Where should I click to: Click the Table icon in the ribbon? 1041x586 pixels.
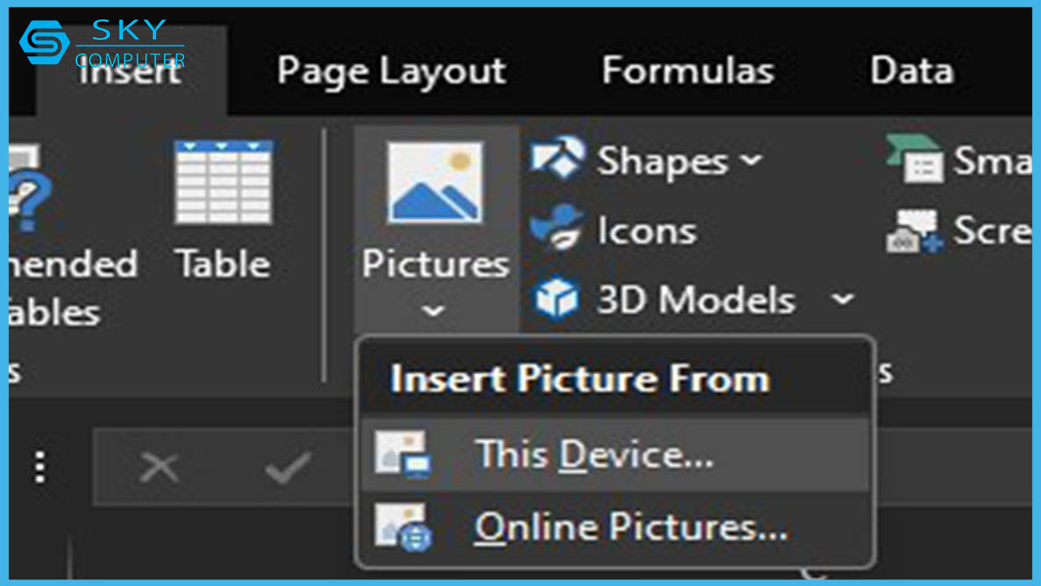(x=223, y=183)
